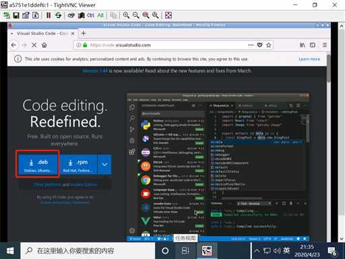Click the Firefox page scrollbar thumb
345x259 pixels.
tap(329, 69)
